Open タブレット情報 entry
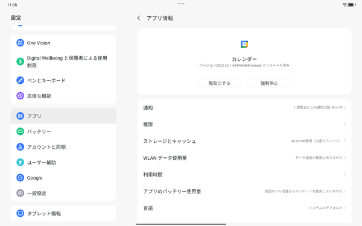 pyautogui.click(x=63, y=213)
